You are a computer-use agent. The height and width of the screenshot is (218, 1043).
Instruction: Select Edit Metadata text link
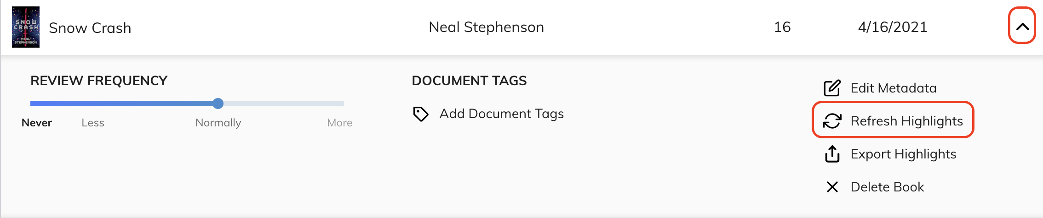(894, 88)
